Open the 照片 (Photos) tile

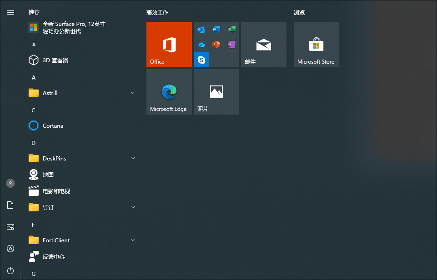click(x=216, y=91)
